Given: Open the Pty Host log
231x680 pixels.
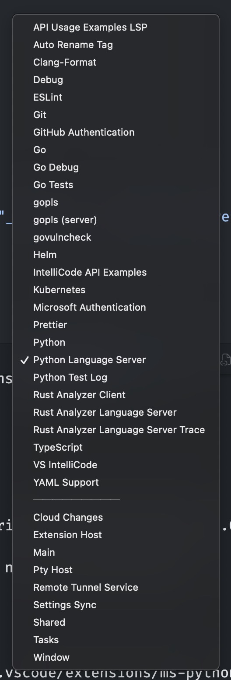Looking at the screenshot, I should pos(116,570).
